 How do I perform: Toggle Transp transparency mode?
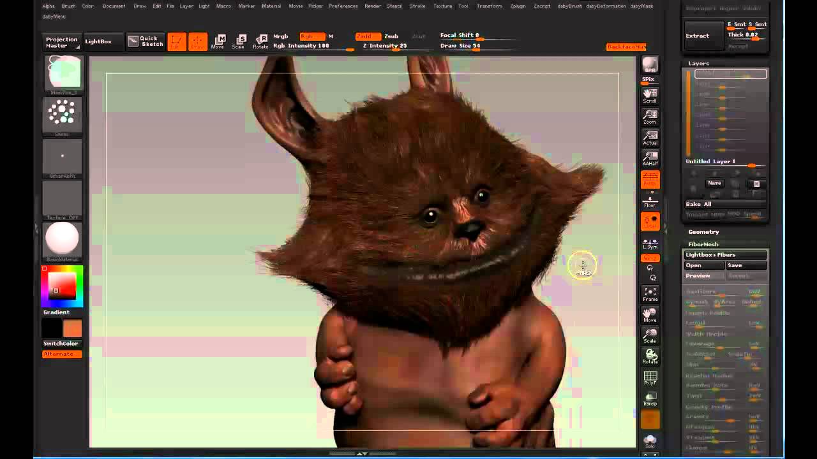[x=650, y=399]
